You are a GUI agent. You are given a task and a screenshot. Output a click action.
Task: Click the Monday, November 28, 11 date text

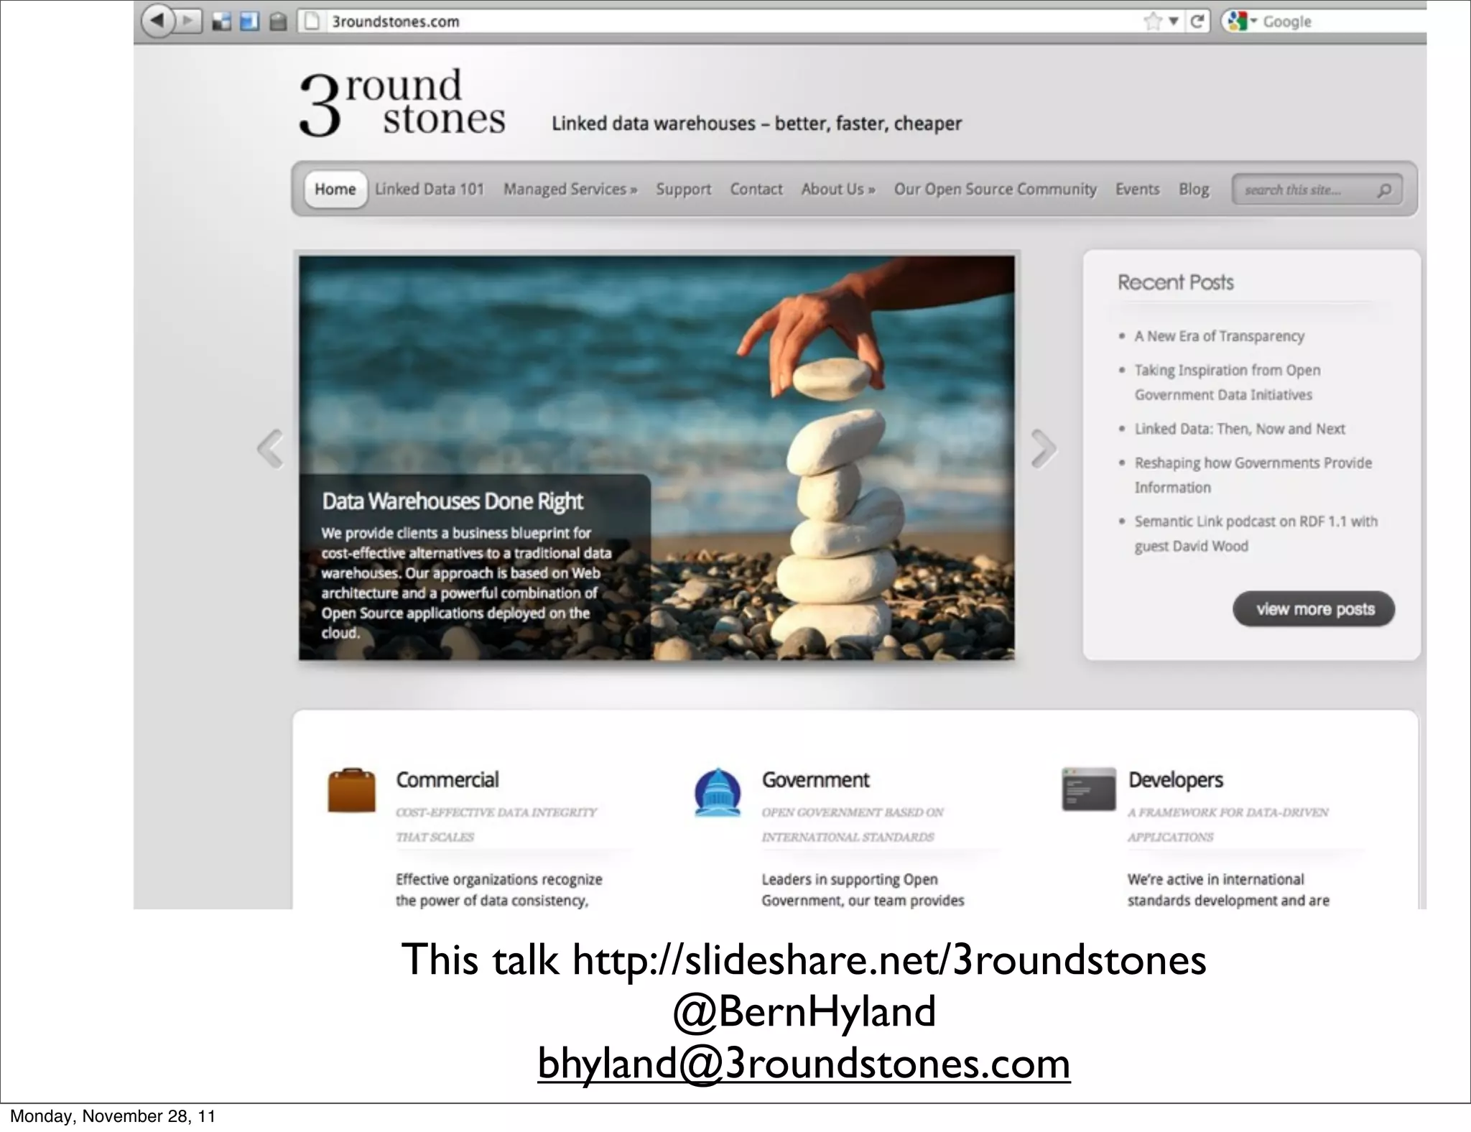(113, 1116)
